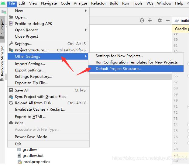Open the Help menu

coord(179,3)
